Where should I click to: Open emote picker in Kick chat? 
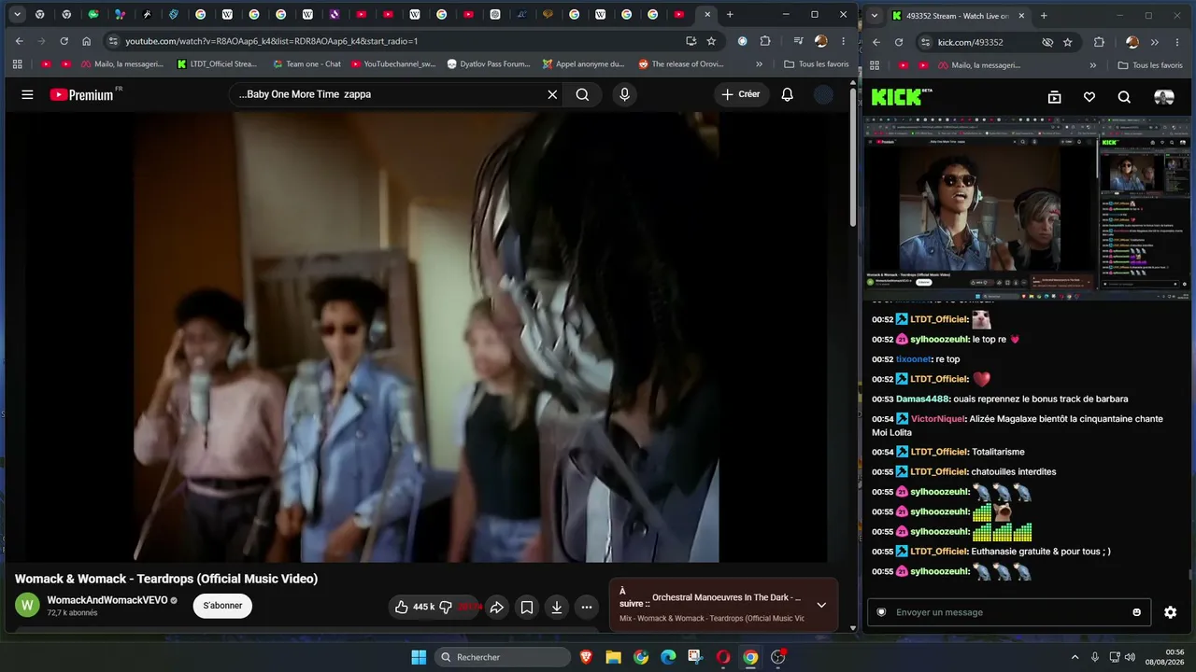[x=1136, y=612]
